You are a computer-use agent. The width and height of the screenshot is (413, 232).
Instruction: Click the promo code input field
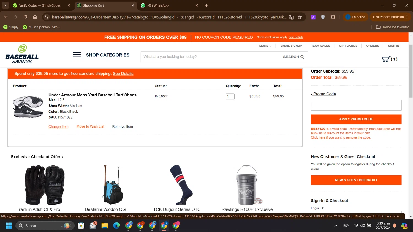(x=356, y=105)
